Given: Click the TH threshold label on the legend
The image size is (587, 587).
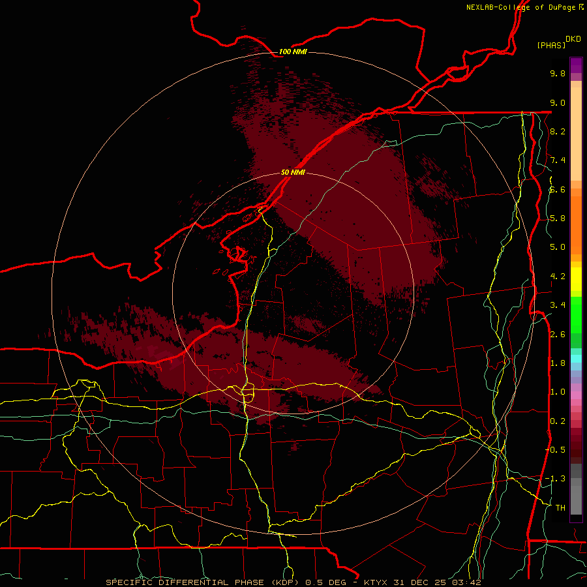Looking at the screenshot, I should 560,507.
